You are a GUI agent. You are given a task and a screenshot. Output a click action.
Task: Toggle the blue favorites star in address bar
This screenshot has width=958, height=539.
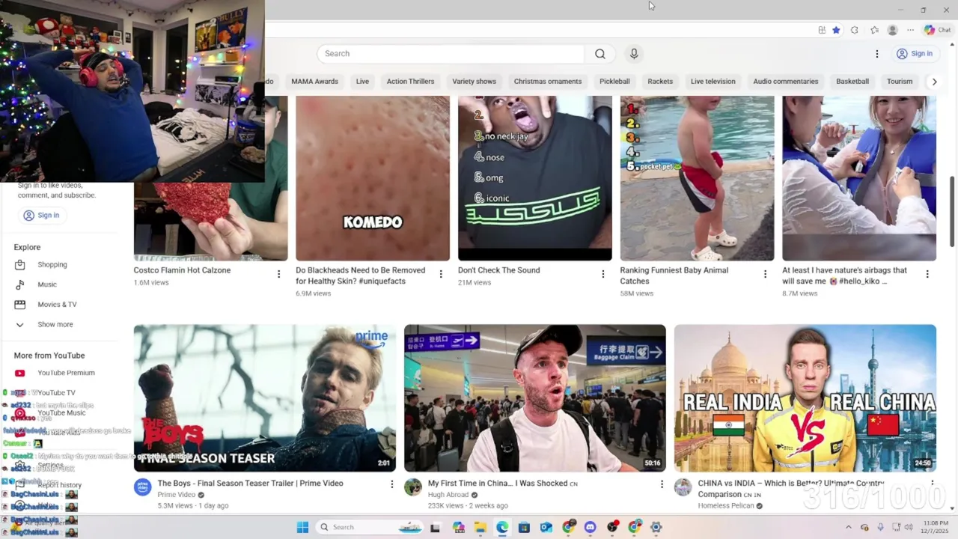pos(836,30)
